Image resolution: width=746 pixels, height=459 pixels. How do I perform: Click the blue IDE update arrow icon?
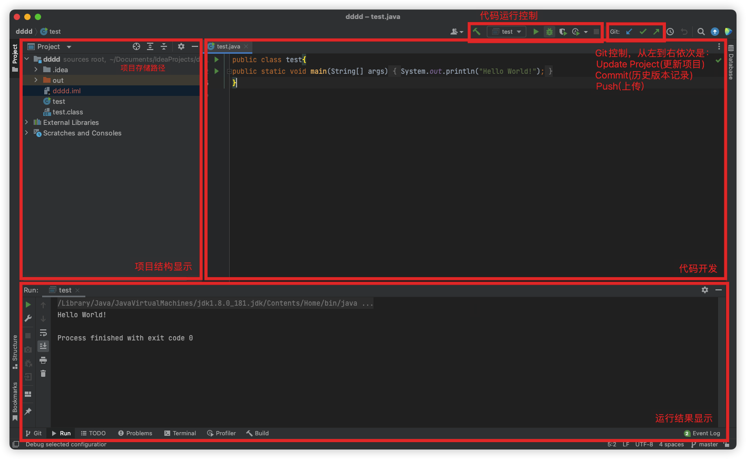pyautogui.click(x=715, y=32)
